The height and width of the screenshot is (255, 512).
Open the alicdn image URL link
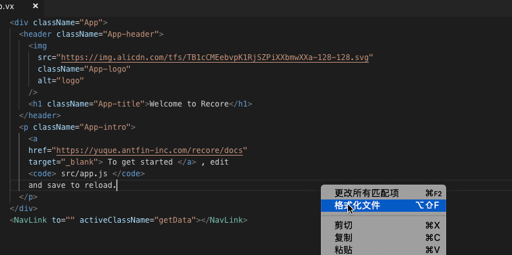pyautogui.click(x=215, y=58)
